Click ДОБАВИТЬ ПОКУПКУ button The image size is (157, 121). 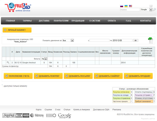tap(48, 76)
